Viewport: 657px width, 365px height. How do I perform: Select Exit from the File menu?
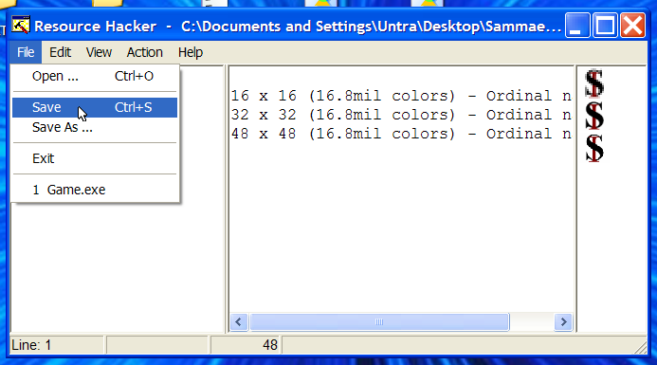click(x=95, y=158)
